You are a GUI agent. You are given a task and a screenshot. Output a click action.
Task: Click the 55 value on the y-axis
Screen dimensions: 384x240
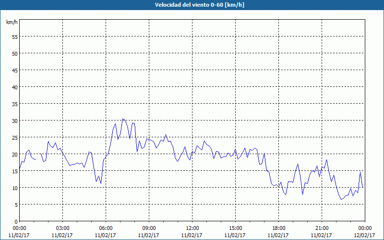(15, 37)
